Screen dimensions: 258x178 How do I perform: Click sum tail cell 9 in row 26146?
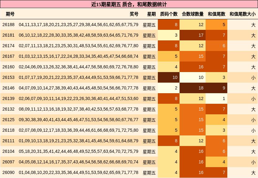click(x=216, y=88)
